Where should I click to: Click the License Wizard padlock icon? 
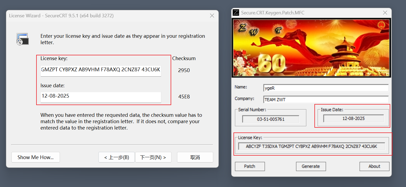[22, 39]
